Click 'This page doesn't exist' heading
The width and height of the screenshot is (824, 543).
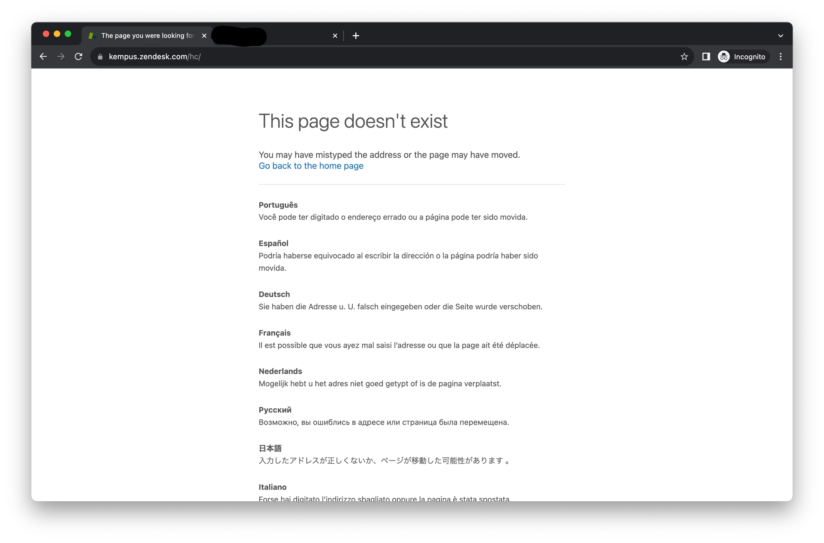click(x=353, y=121)
